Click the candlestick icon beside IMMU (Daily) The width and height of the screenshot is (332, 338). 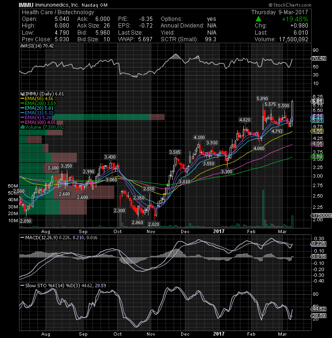[x=23, y=94]
